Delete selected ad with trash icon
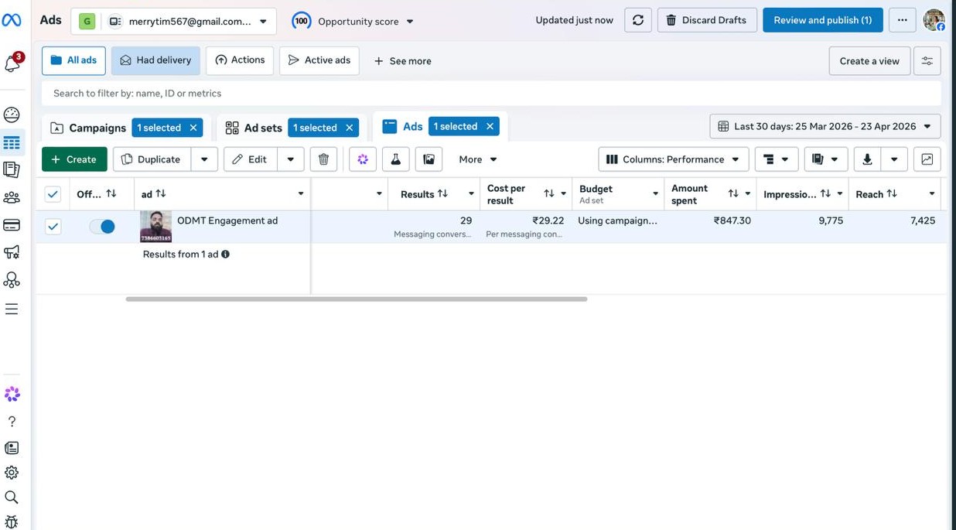Image resolution: width=956 pixels, height=530 pixels. tap(323, 159)
